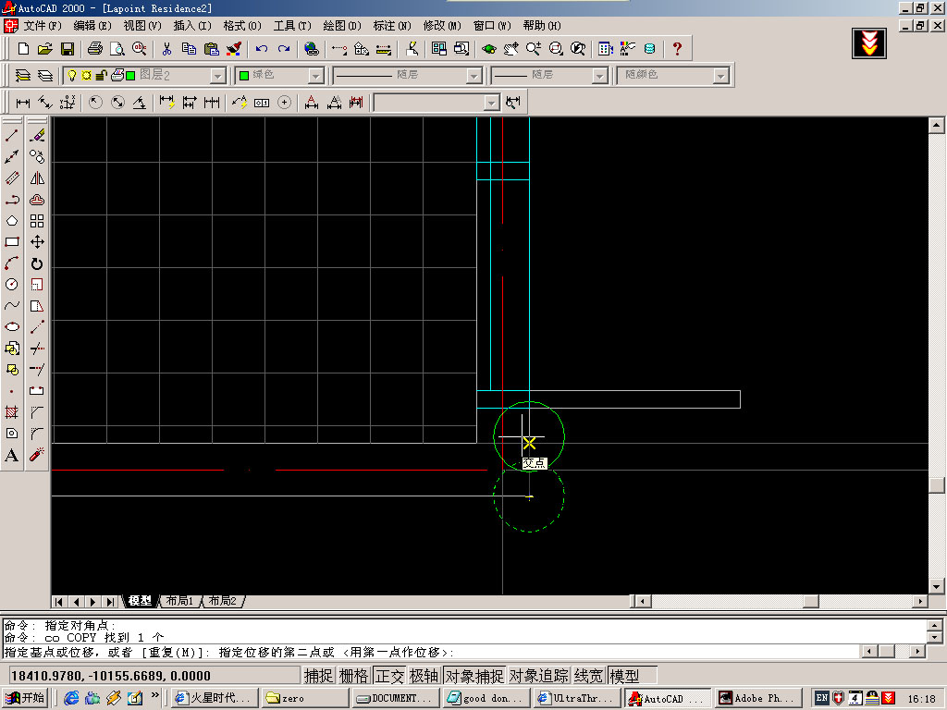The height and width of the screenshot is (710, 947).
Task: Open the 图层2 layer dropdown
Action: point(217,76)
